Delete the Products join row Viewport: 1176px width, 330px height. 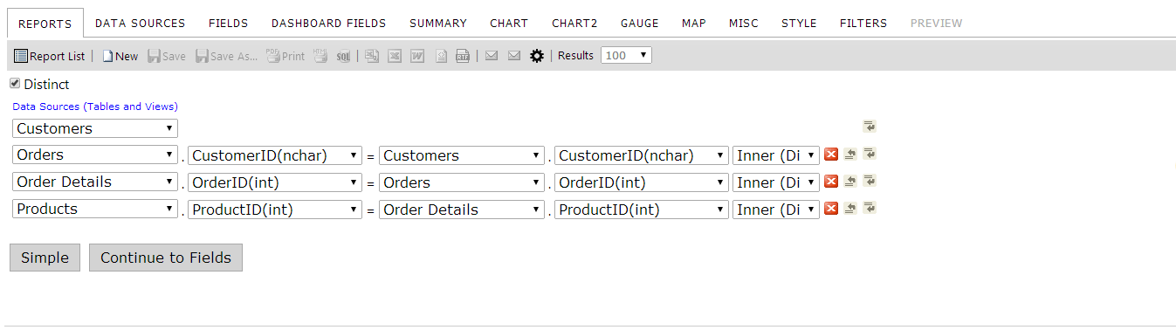pos(831,209)
